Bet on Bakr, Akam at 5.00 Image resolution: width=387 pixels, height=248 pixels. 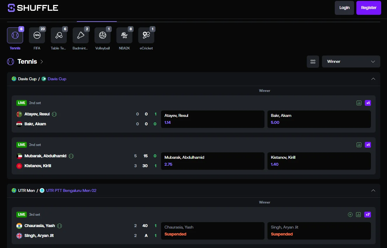tap(319, 119)
